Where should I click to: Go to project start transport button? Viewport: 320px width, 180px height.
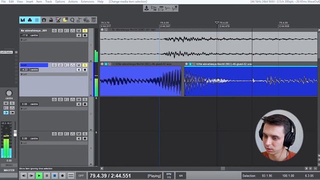point(23,175)
